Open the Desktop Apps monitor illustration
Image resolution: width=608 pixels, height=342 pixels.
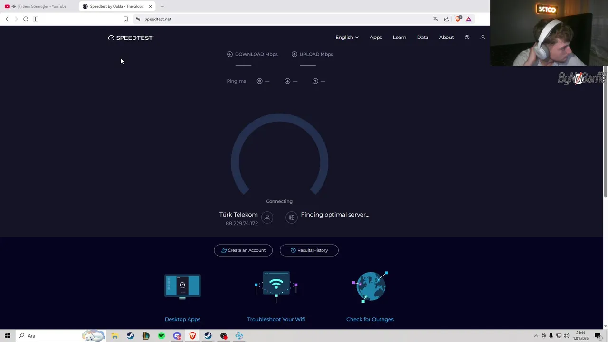pyautogui.click(x=182, y=287)
